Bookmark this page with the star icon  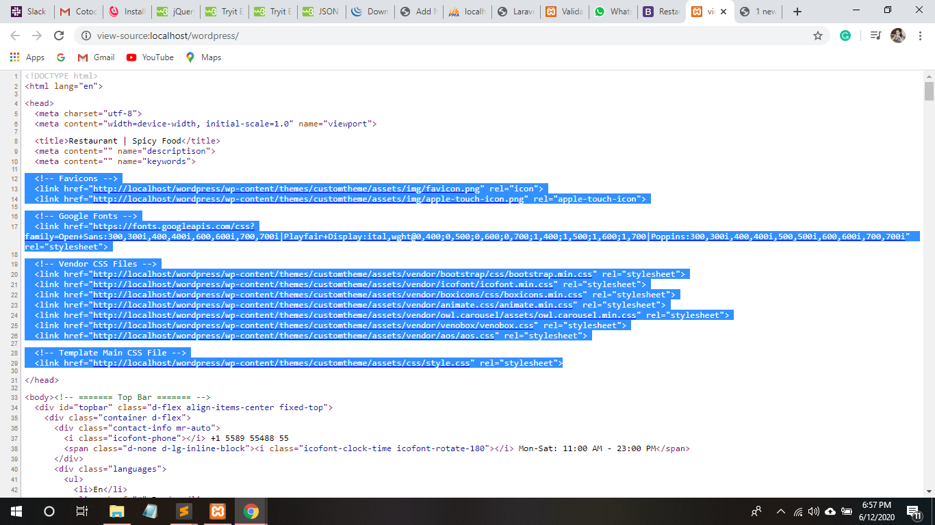pos(817,36)
